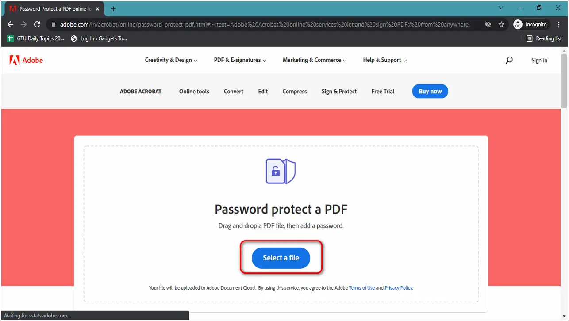
Task: Expand the Help & Support menu
Action: pyautogui.click(x=385, y=60)
